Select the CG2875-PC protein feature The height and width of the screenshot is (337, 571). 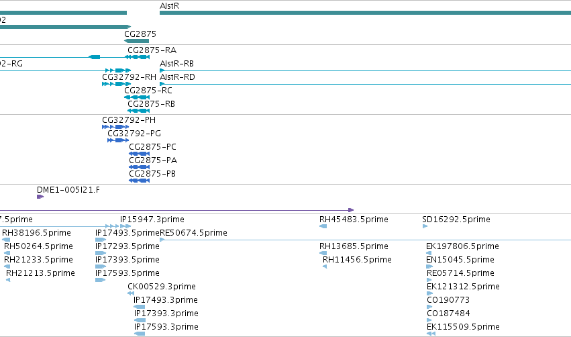[139, 154]
